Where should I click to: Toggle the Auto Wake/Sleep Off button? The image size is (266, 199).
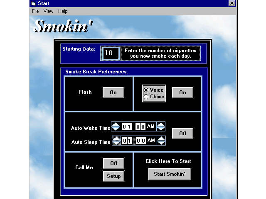tap(182, 133)
